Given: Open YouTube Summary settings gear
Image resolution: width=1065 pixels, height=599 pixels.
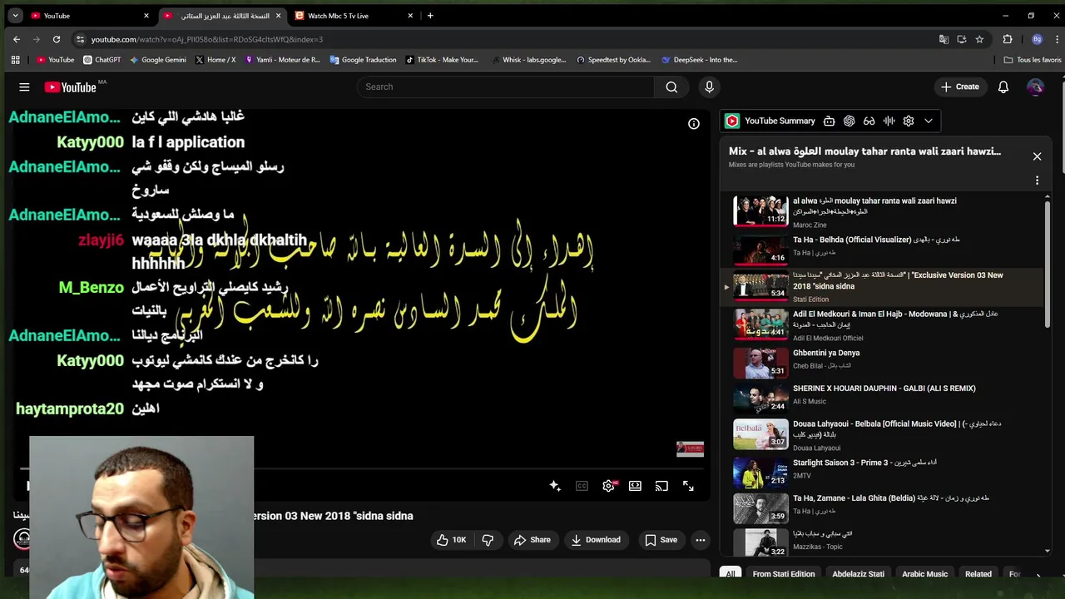Looking at the screenshot, I should [909, 121].
